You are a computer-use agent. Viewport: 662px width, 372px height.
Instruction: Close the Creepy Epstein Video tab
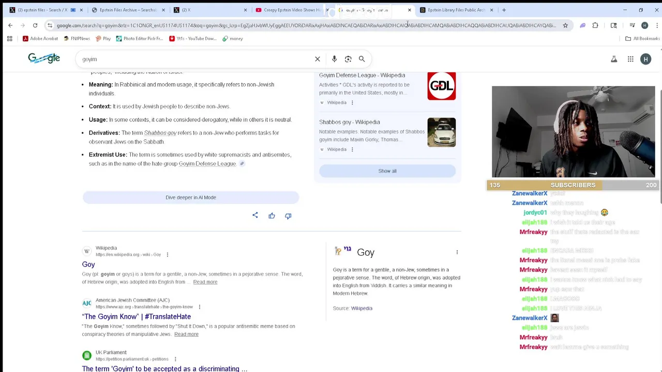(327, 10)
